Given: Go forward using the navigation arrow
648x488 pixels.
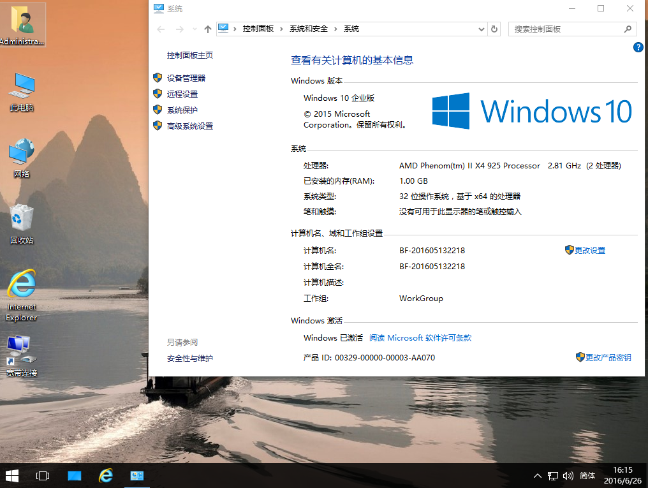Looking at the screenshot, I should pyautogui.click(x=179, y=29).
